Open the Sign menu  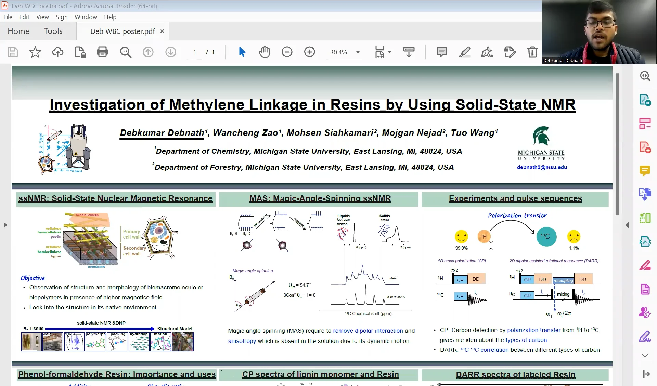[62, 17]
